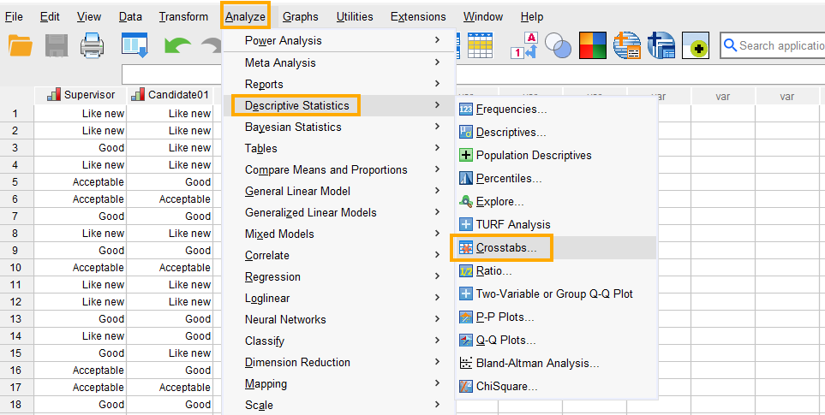Image resolution: width=825 pixels, height=415 pixels.
Task: Select the Supervisor column header
Action: [81, 95]
